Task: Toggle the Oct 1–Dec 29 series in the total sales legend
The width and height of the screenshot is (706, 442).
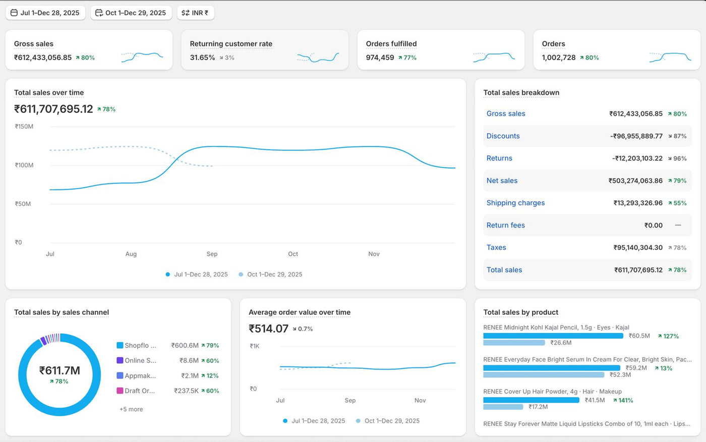Action: click(x=270, y=274)
